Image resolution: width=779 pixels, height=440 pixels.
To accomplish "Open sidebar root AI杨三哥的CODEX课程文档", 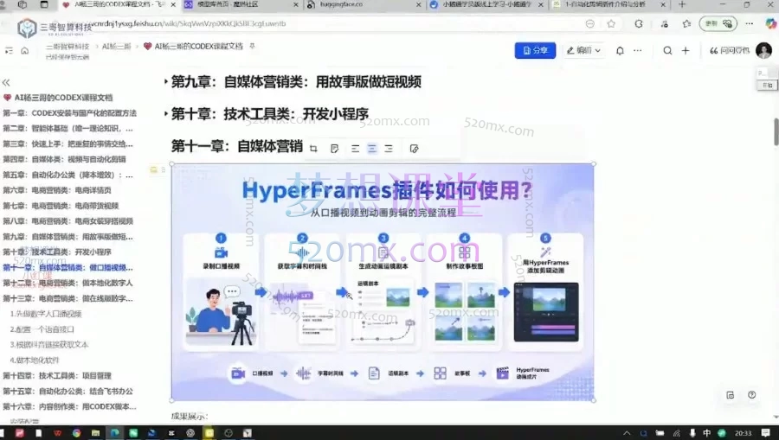I will pos(63,98).
